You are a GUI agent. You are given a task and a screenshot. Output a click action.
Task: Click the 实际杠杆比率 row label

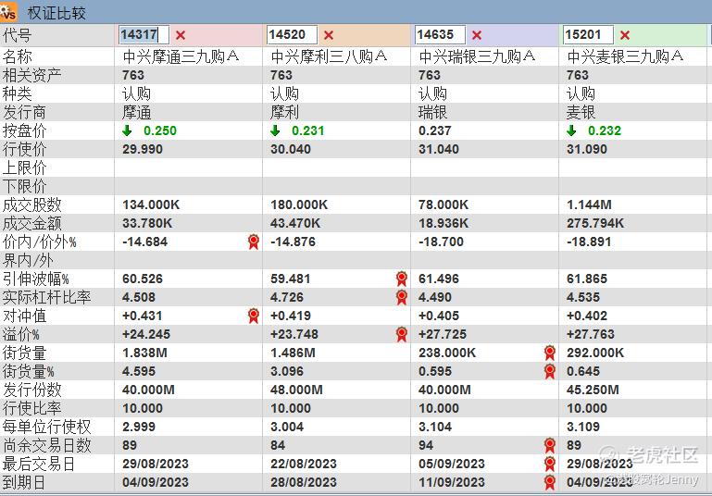click(47, 297)
